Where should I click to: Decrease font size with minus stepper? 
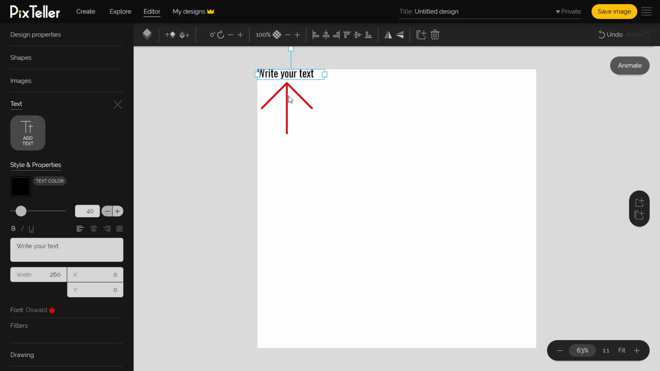point(107,211)
